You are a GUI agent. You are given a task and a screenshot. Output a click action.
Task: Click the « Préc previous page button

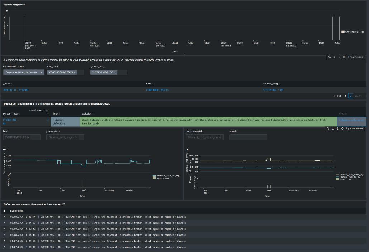point(337,96)
